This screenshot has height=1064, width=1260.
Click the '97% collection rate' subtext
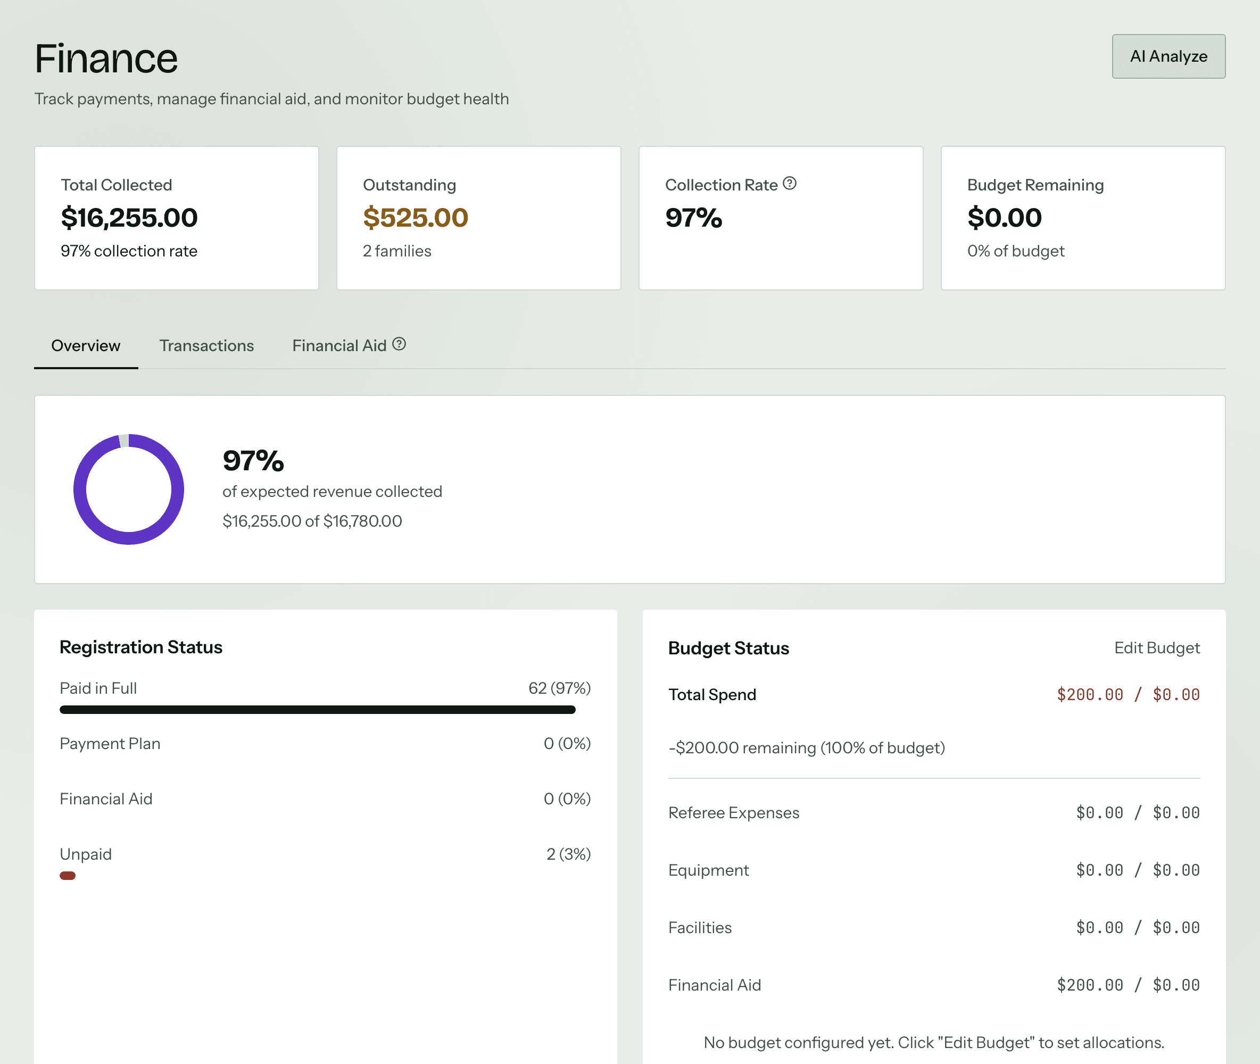pos(129,251)
